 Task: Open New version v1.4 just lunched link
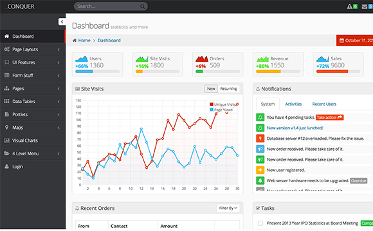tap(295, 128)
